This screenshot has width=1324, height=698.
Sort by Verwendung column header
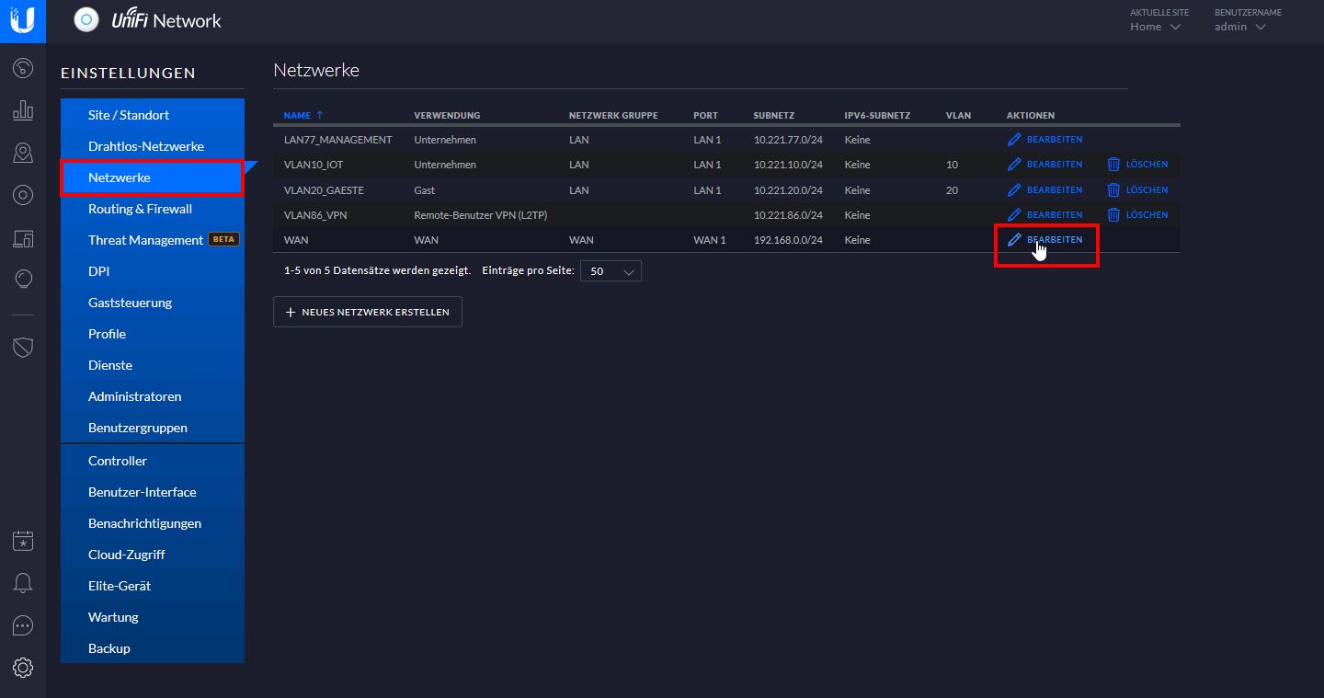click(x=447, y=115)
